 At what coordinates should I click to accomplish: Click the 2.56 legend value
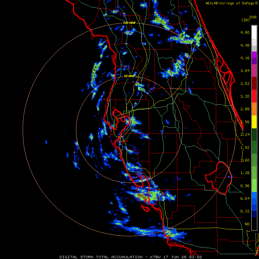point(245,122)
